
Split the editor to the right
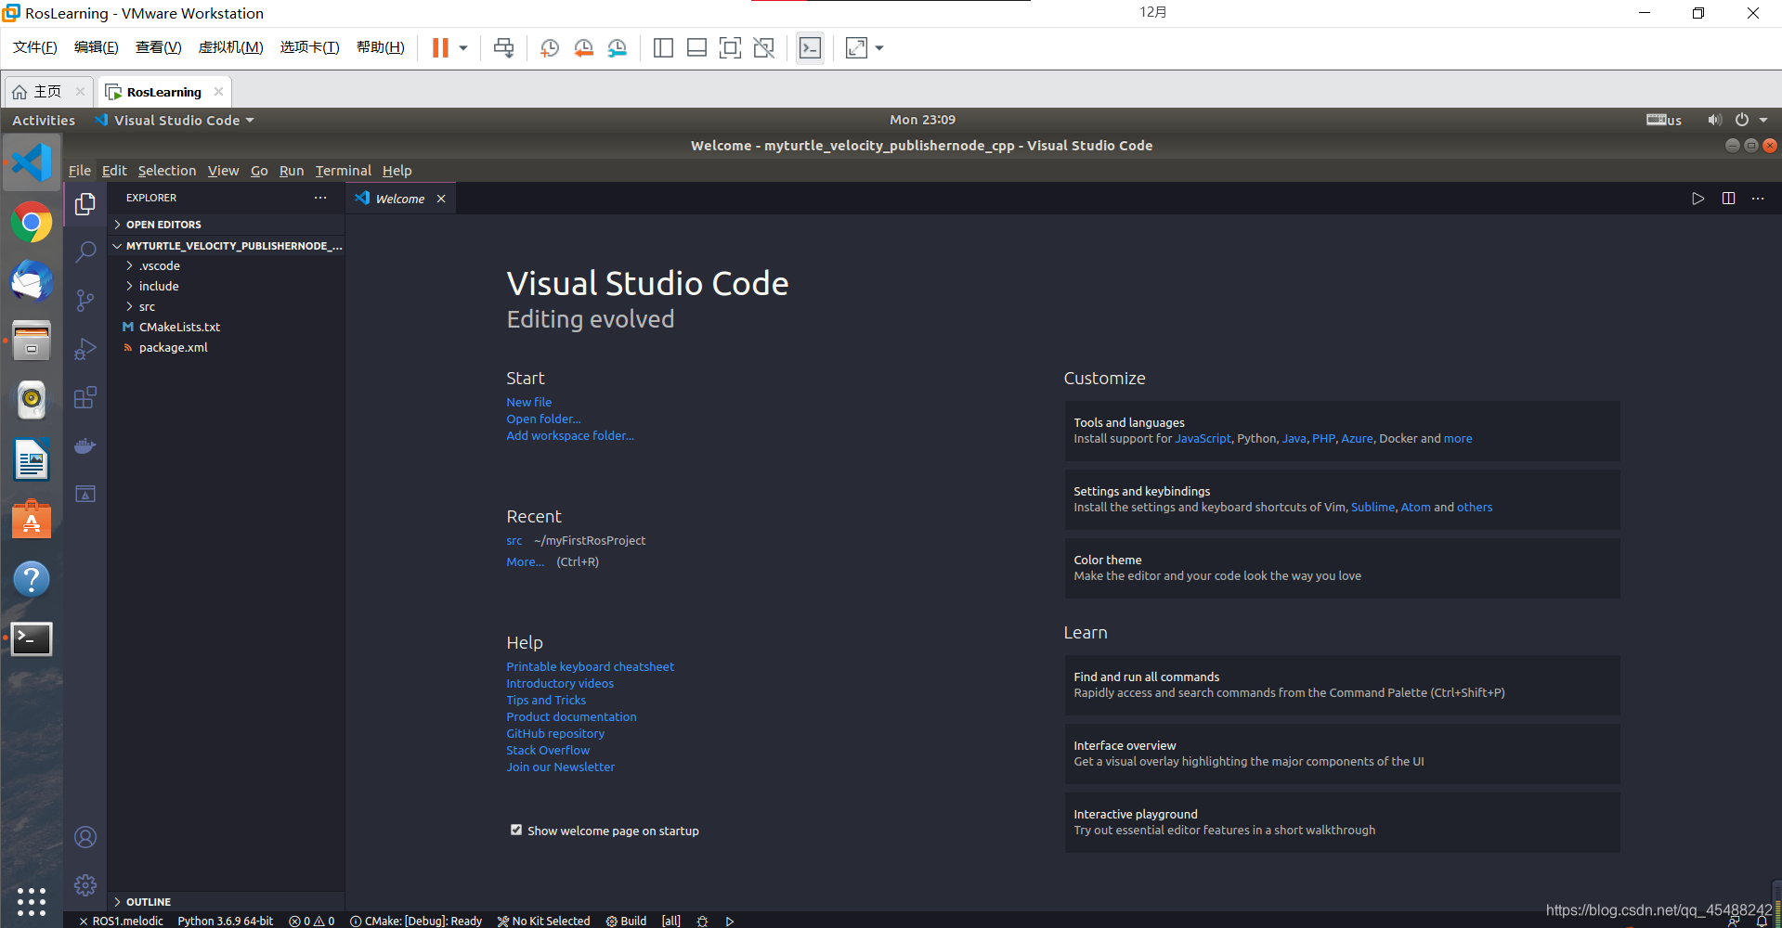(1728, 199)
